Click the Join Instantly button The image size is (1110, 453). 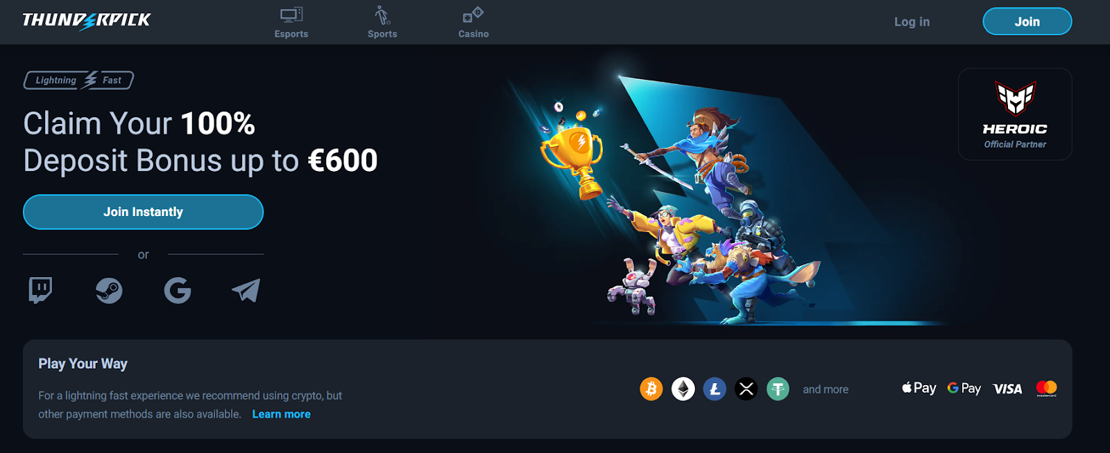pyautogui.click(x=144, y=212)
